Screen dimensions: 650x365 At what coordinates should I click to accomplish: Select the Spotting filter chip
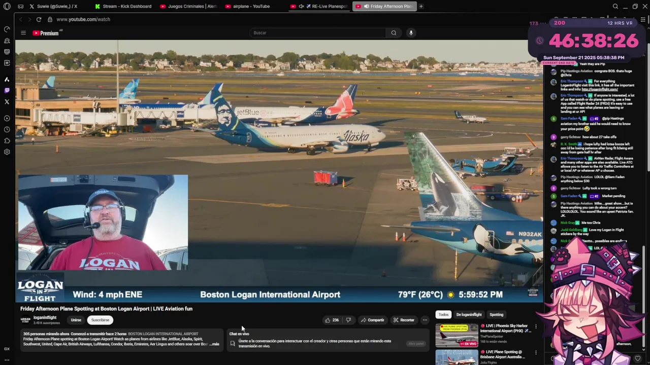coord(496,315)
